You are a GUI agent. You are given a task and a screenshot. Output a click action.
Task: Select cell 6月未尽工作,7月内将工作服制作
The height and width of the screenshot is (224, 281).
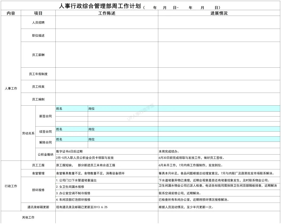pyautogui.click(x=219, y=165)
